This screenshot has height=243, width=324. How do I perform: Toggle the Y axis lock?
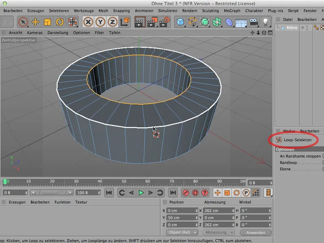tap(100, 22)
